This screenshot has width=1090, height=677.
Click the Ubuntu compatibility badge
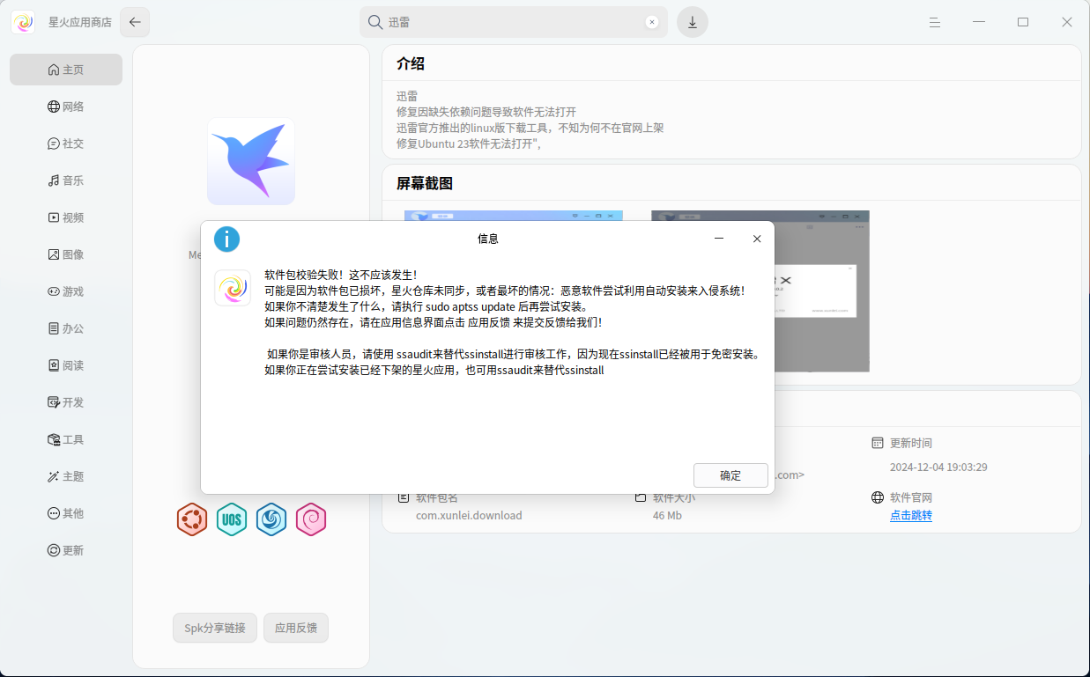pos(191,519)
